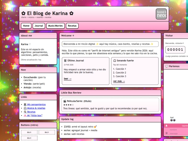The height and width of the screenshot is (141, 188).
Task: Select the Recetas nav button
Action: point(72,26)
